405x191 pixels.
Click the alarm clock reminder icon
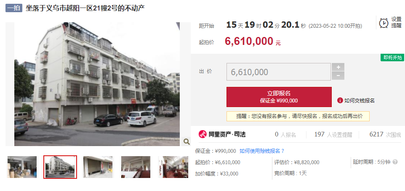click(384, 23)
